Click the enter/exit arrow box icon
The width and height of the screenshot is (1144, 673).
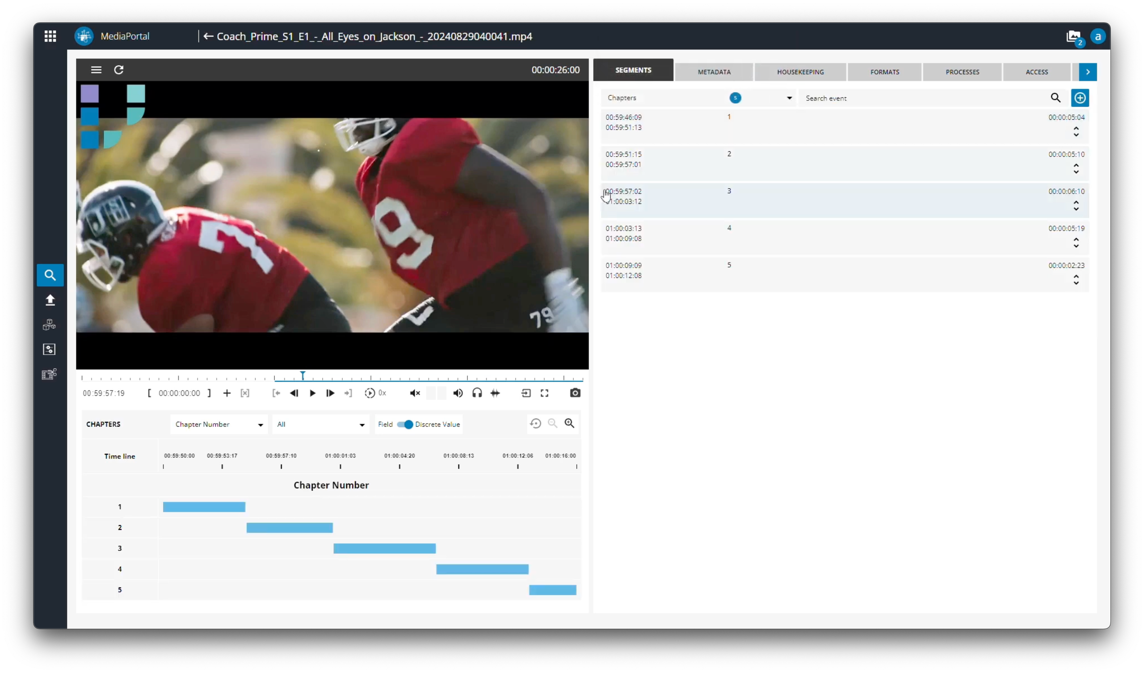[x=526, y=393]
